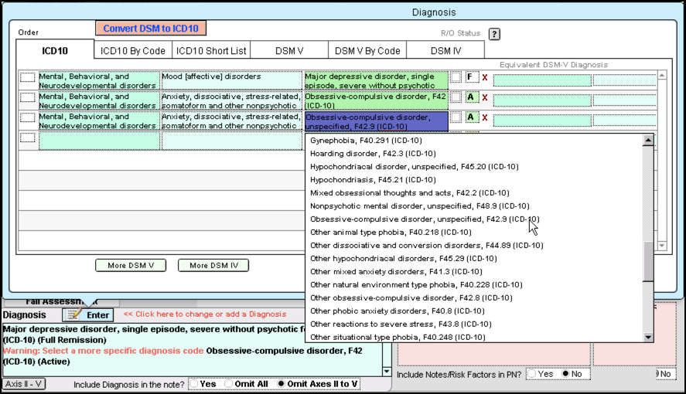Screen dimensions: 686x394
Task: Click the A status on F42.9 row
Action: 470,117
